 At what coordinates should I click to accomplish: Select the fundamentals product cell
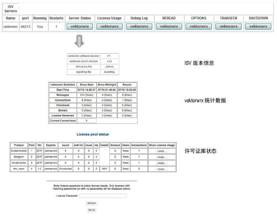click(x=19, y=151)
